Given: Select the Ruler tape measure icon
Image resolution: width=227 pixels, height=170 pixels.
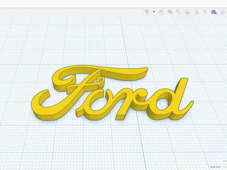Looking at the screenshot, I should [x=214, y=12].
